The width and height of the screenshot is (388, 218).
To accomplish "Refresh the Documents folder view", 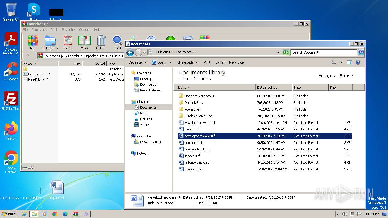I will click(286, 52).
